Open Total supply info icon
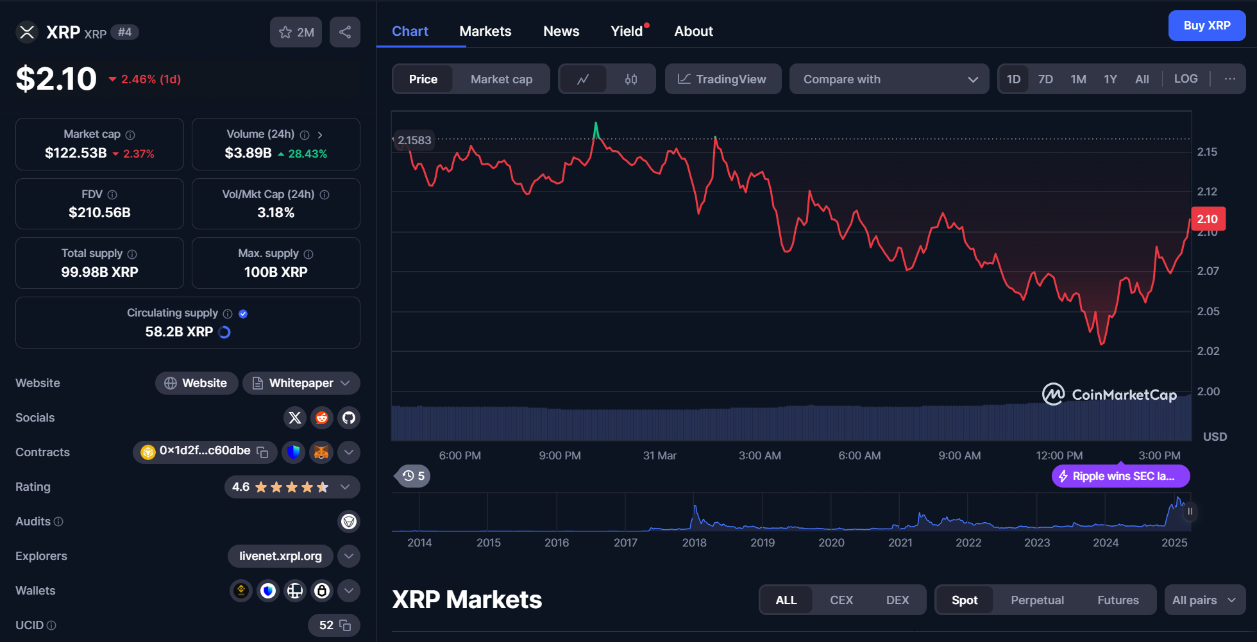The height and width of the screenshot is (642, 1257). (132, 254)
